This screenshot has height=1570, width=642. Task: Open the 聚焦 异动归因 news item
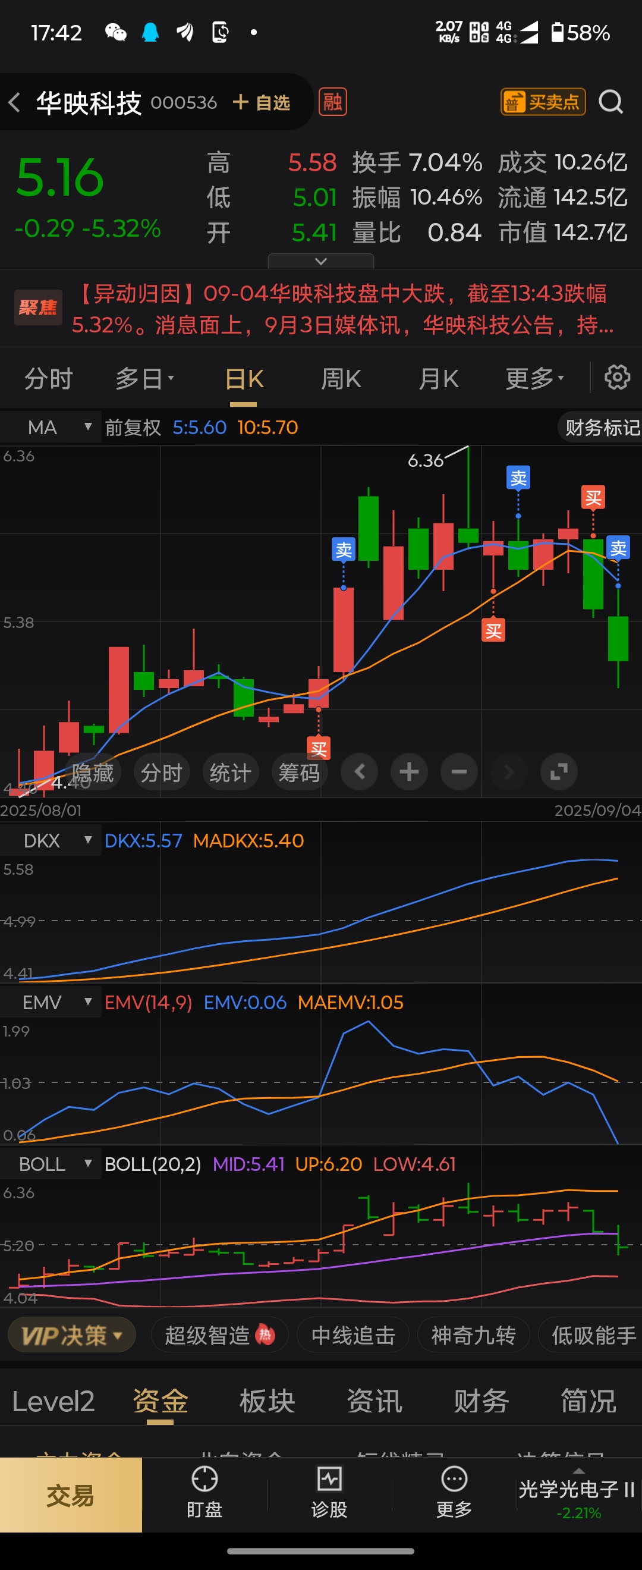pyautogui.click(x=321, y=309)
